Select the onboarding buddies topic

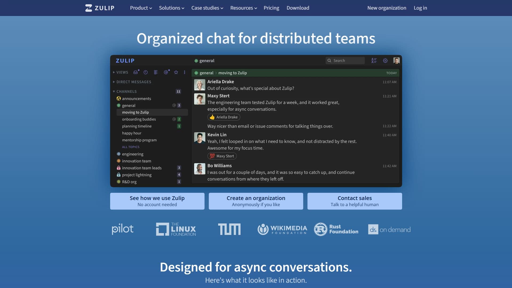tap(139, 119)
